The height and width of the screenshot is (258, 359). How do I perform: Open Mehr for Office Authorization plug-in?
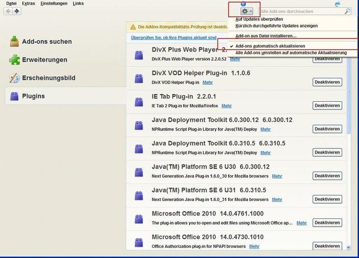click(254, 247)
